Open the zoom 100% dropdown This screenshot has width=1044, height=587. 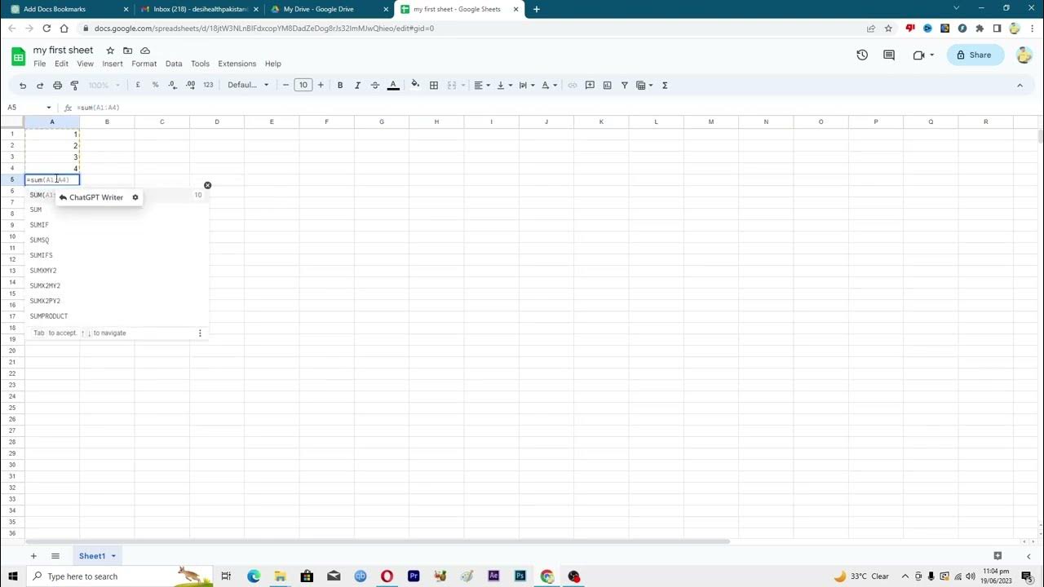click(104, 85)
